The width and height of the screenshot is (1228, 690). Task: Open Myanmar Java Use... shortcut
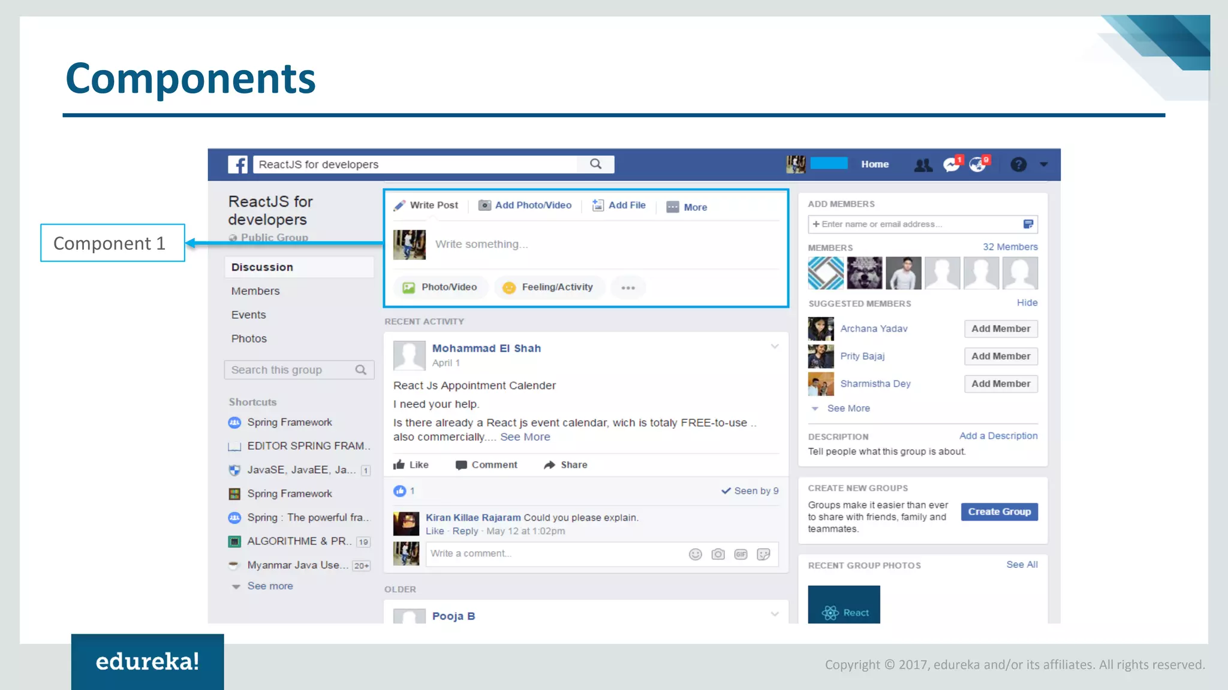(x=300, y=565)
